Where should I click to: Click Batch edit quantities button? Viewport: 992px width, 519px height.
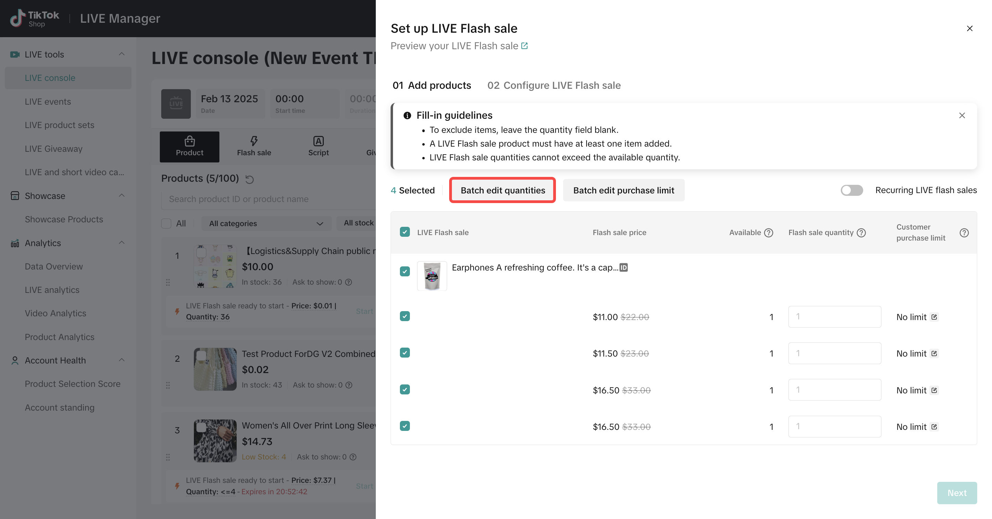(x=503, y=190)
